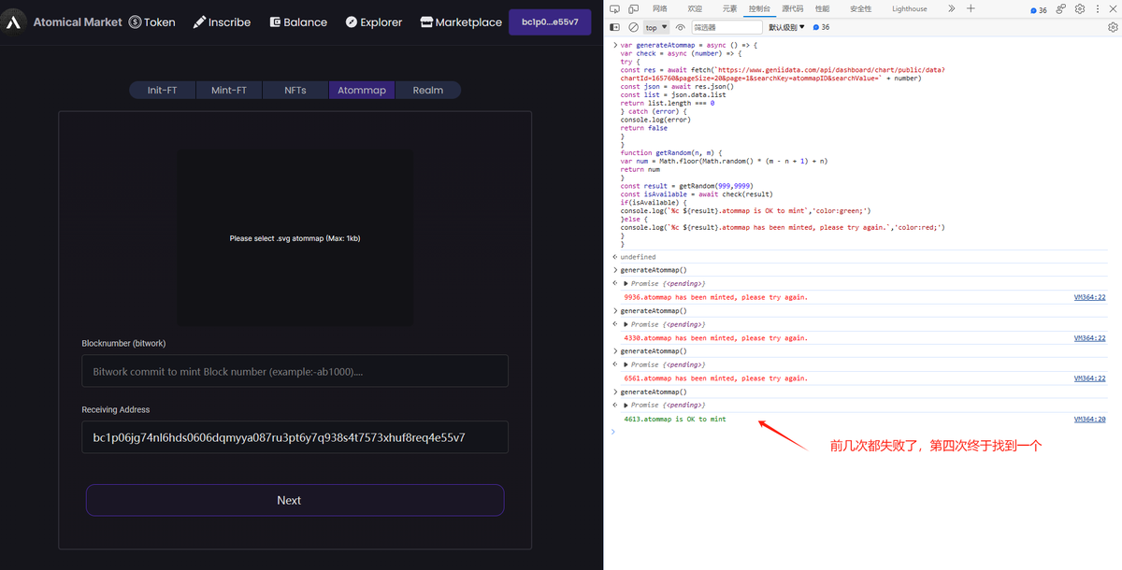
Task: Toggle the console sidebar icon
Action: 615,27
